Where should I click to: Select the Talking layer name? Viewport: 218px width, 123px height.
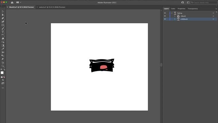click(180, 13)
